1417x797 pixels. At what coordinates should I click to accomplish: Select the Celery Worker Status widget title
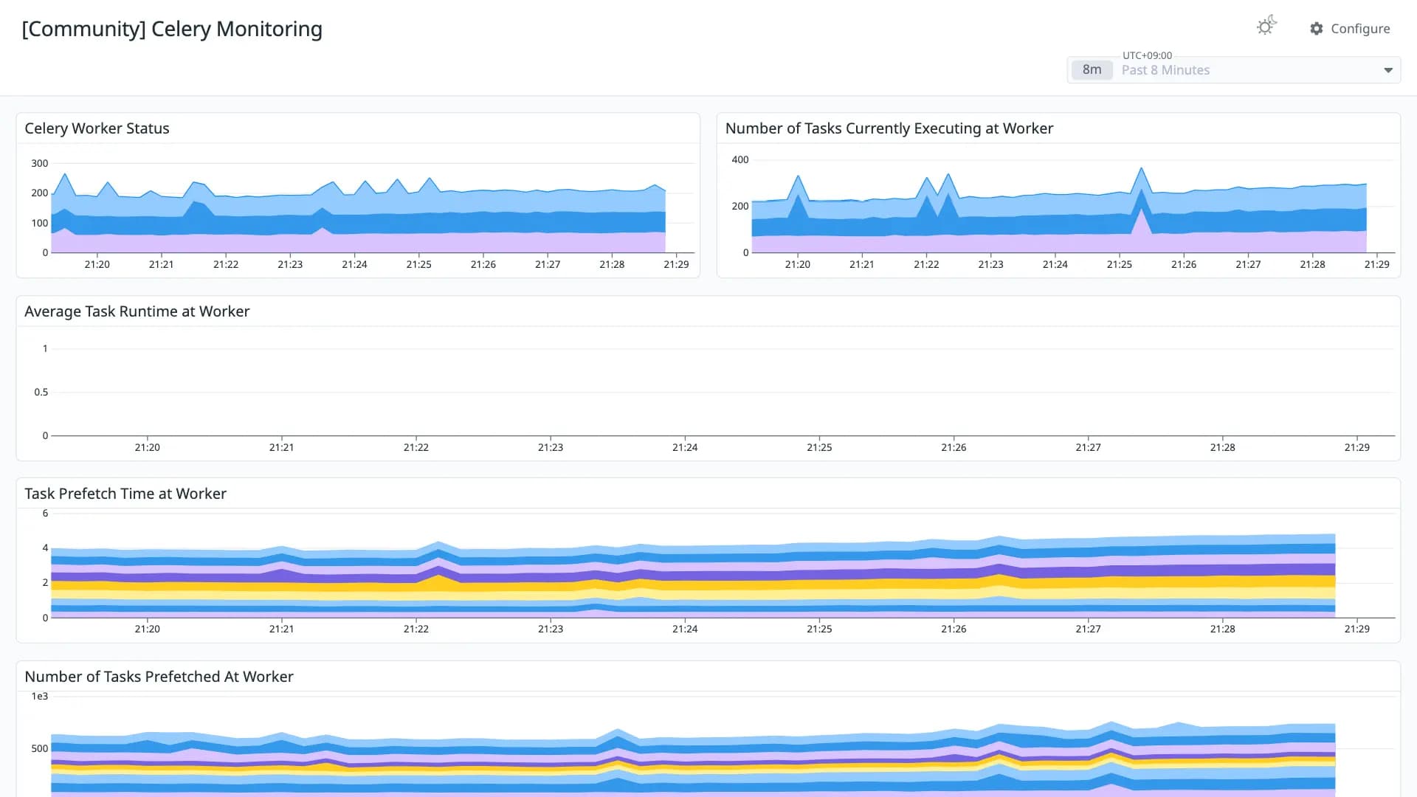pos(97,128)
